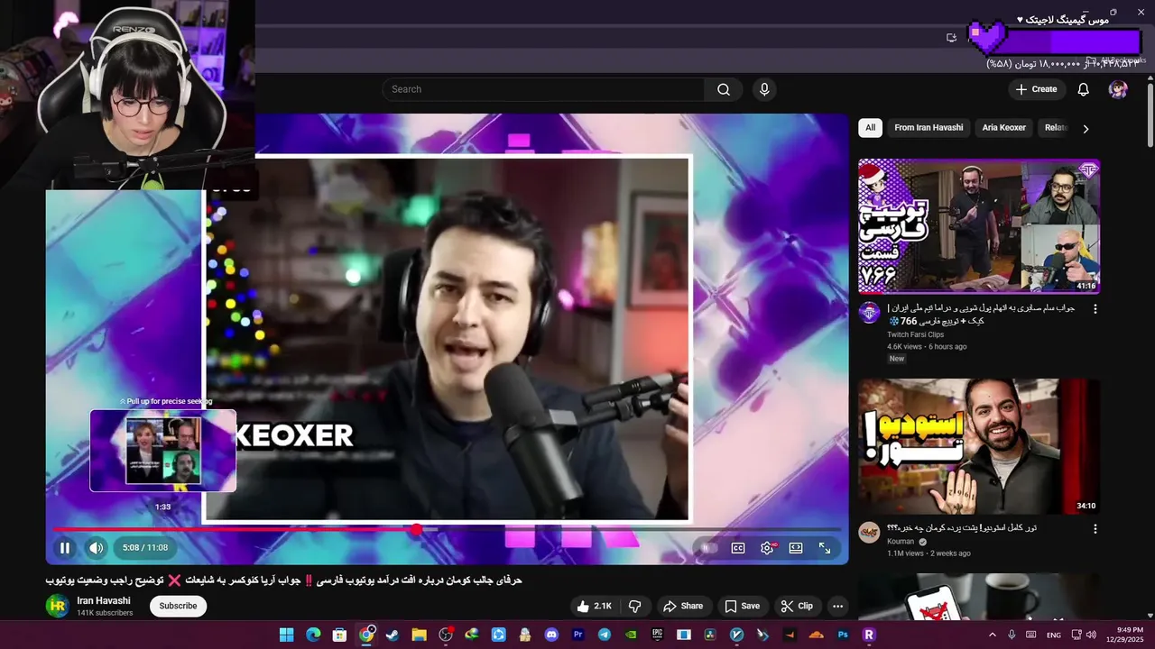This screenshot has width=1155, height=649.
Task: Open Discord from the taskbar
Action: click(x=551, y=635)
